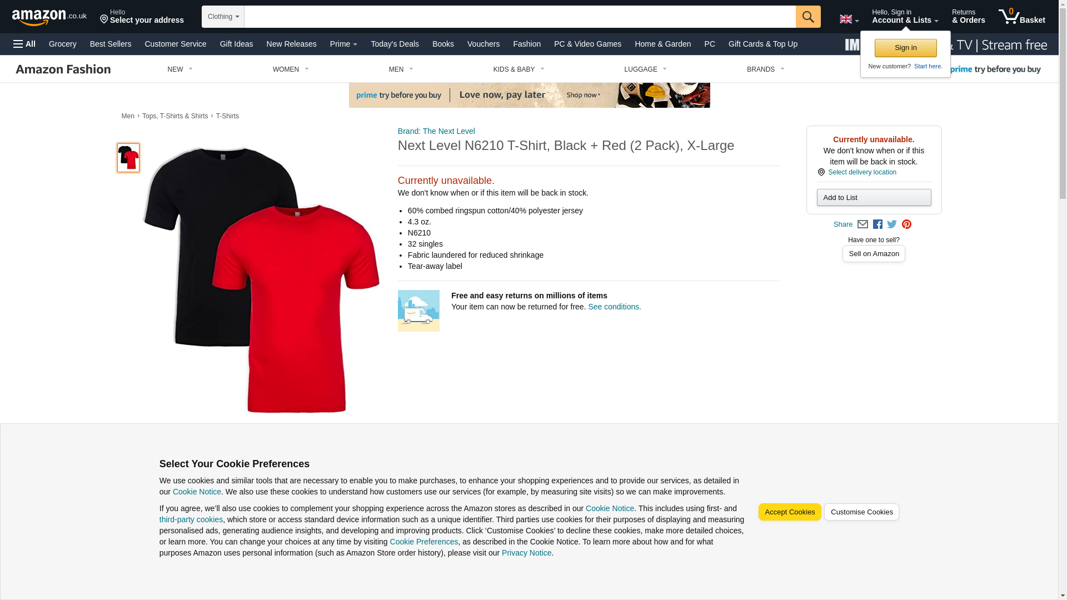This screenshot has width=1067, height=600.
Task: Click the Customise Cookies button
Action: [x=861, y=512]
